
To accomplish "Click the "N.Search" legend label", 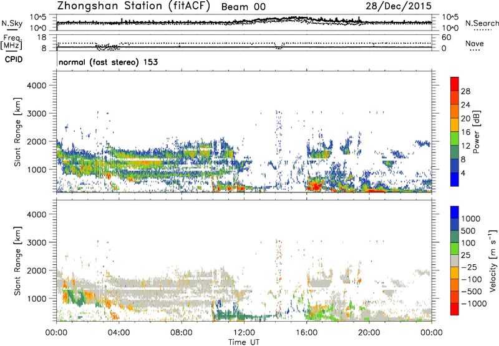I will 482,23.
